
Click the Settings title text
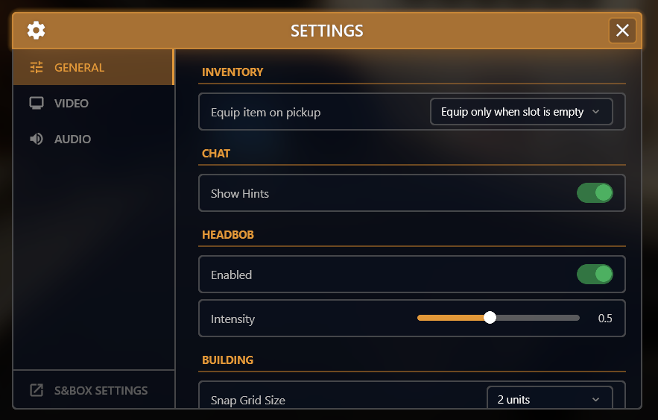click(x=326, y=31)
